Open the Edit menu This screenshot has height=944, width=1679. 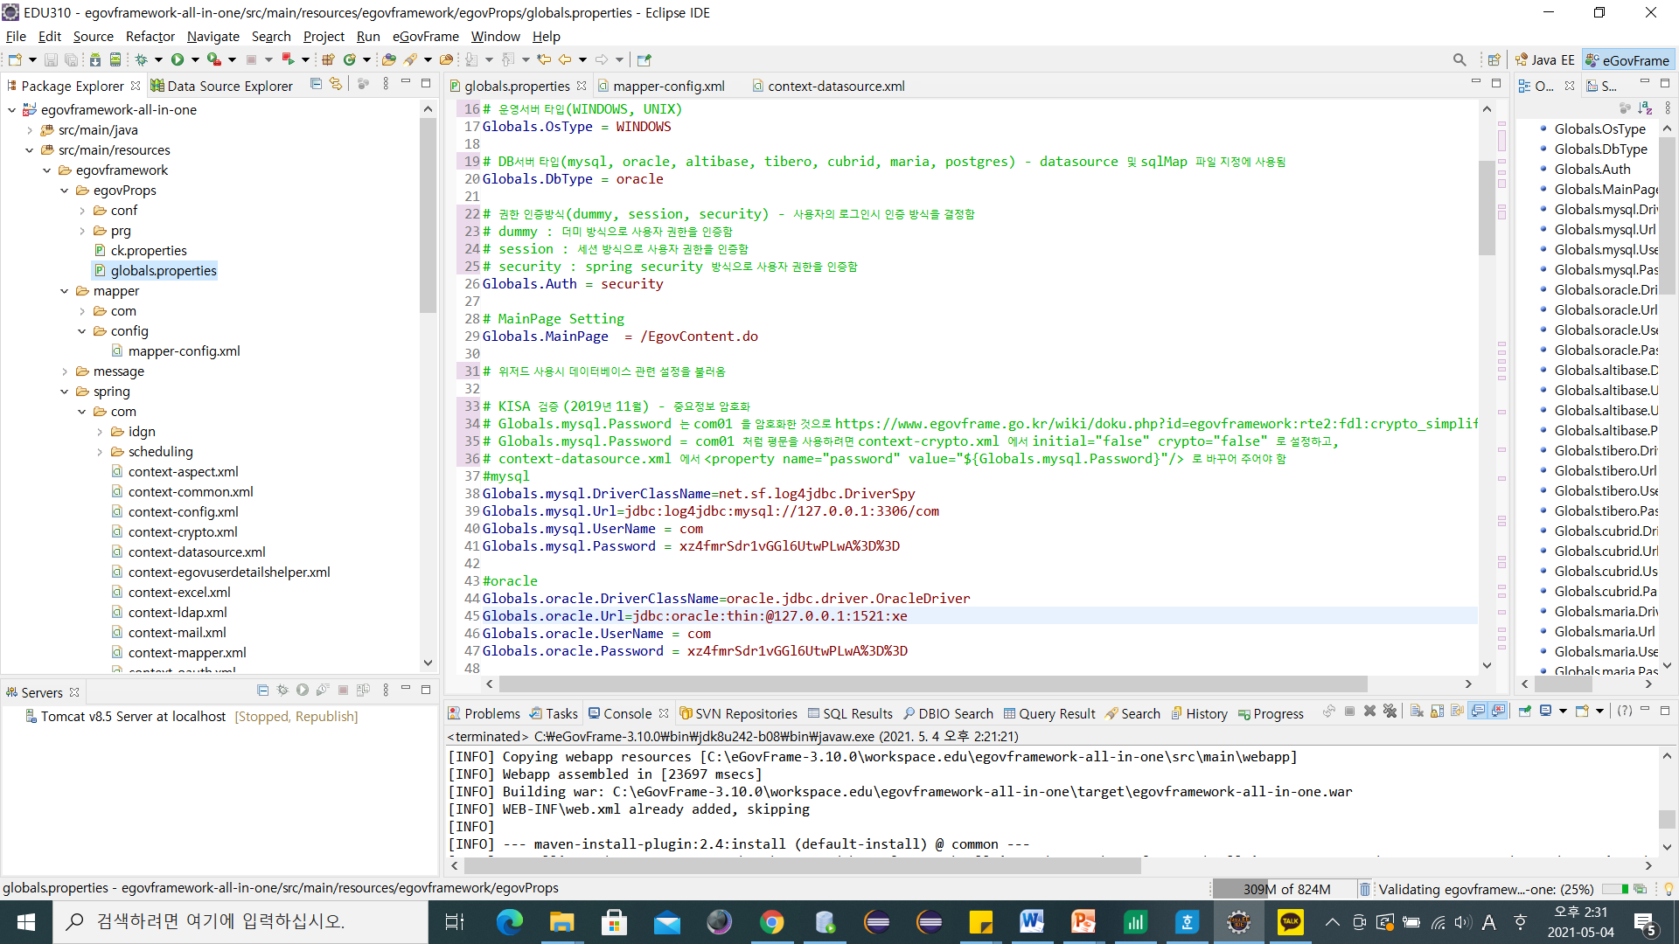pos(49,37)
